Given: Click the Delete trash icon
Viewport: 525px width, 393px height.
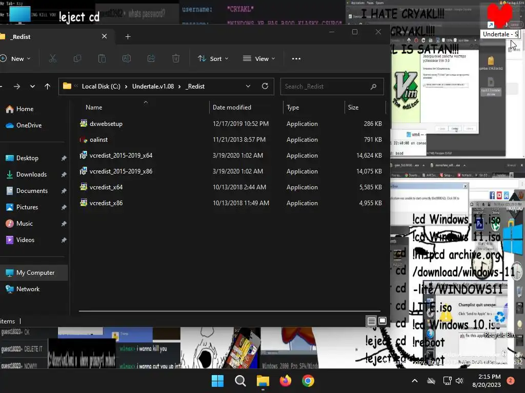Looking at the screenshot, I should pos(176,58).
